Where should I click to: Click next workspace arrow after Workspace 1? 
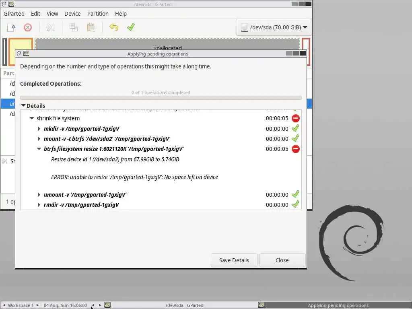click(38, 305)
